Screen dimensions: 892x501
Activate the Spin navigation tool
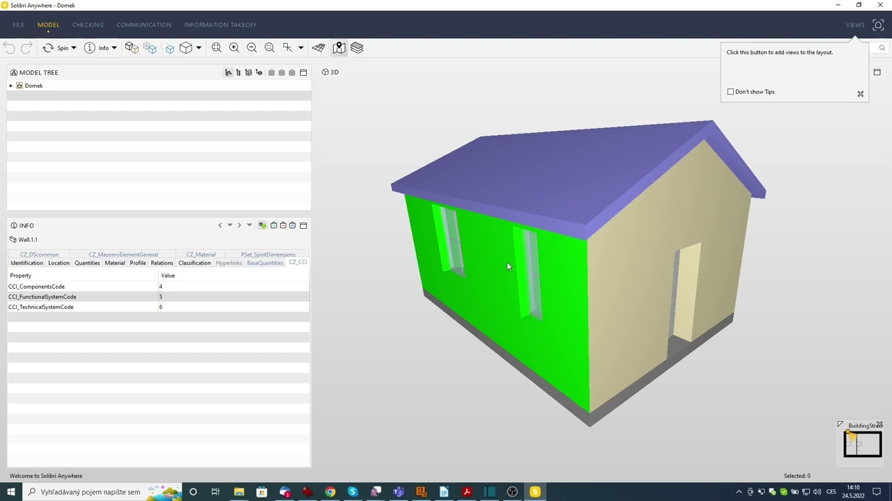tap(56, 48)
